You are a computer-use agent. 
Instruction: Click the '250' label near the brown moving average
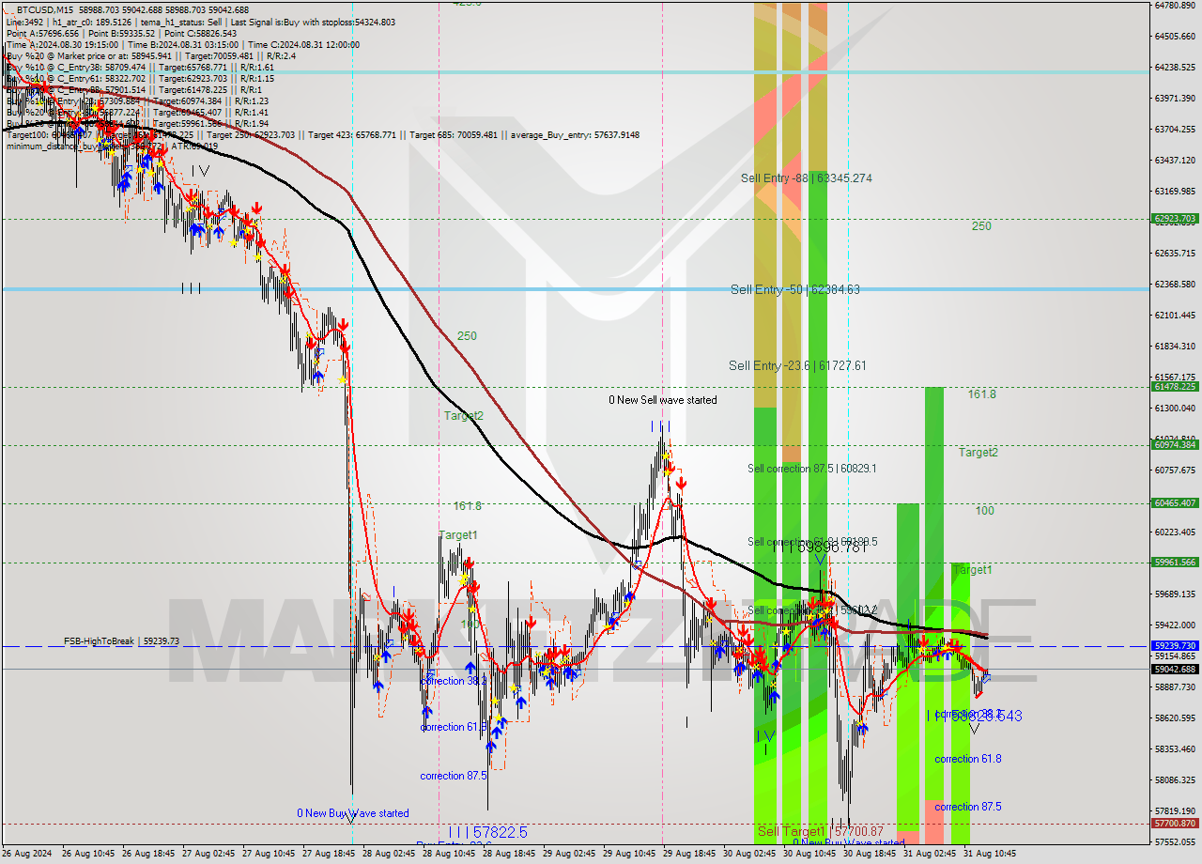coord(467,336)
